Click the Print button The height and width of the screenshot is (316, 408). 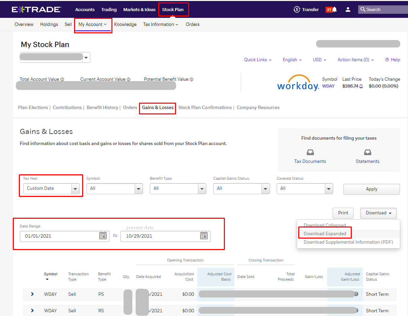click(x=343, y=213)
